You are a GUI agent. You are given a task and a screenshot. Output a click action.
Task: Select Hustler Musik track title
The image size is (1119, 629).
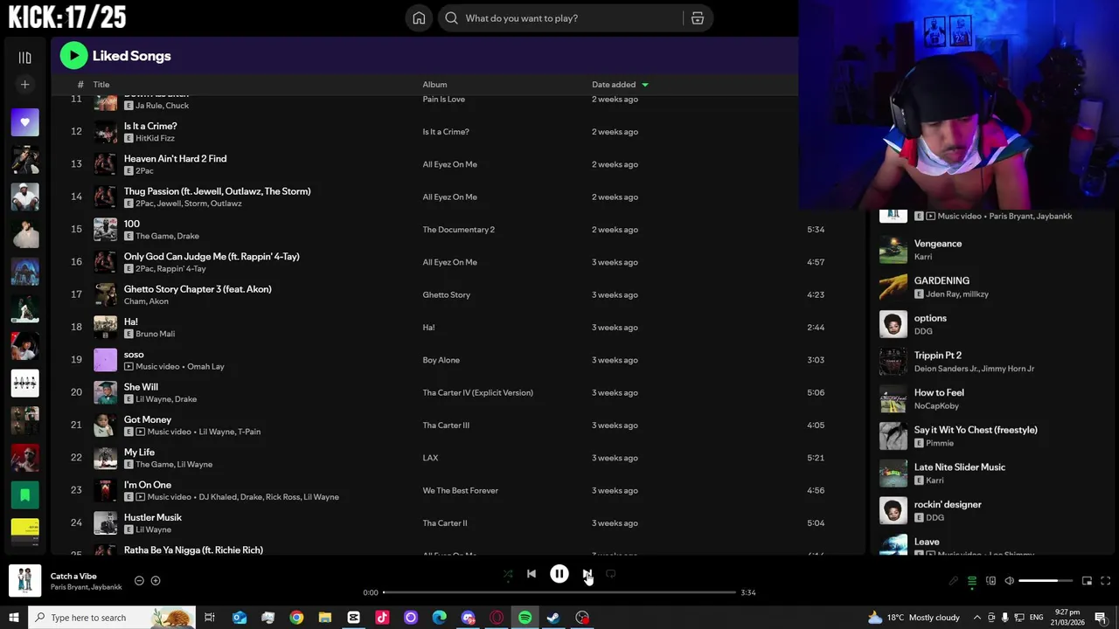[x=153, y=517]
